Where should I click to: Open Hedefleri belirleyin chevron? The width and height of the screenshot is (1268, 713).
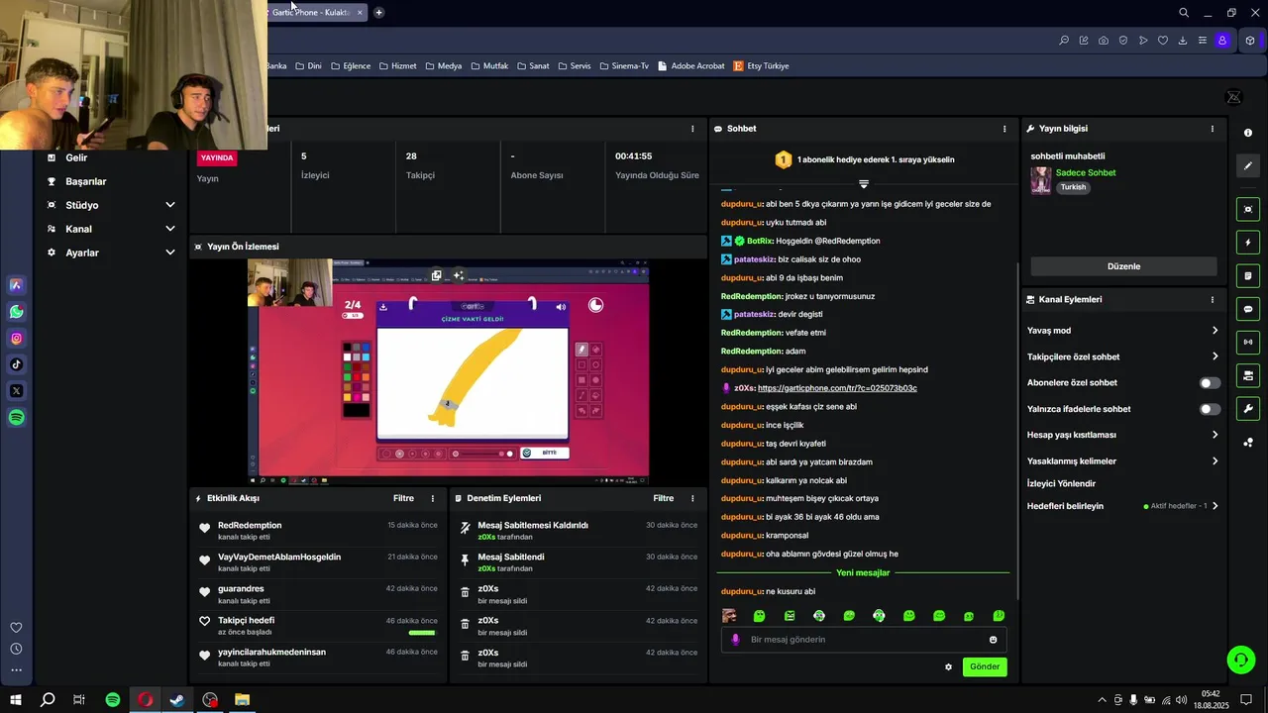tap(1215, 506)
